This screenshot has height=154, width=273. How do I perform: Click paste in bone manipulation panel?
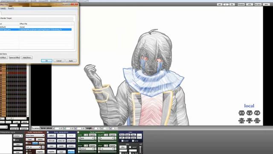61,146
